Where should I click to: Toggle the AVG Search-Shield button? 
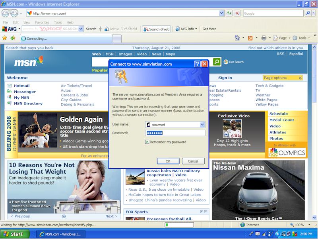[157, 29]
